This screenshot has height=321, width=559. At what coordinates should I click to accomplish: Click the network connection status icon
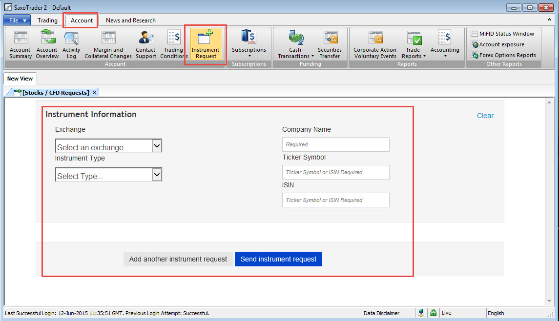pyautogui.click(x=421, y=313)
